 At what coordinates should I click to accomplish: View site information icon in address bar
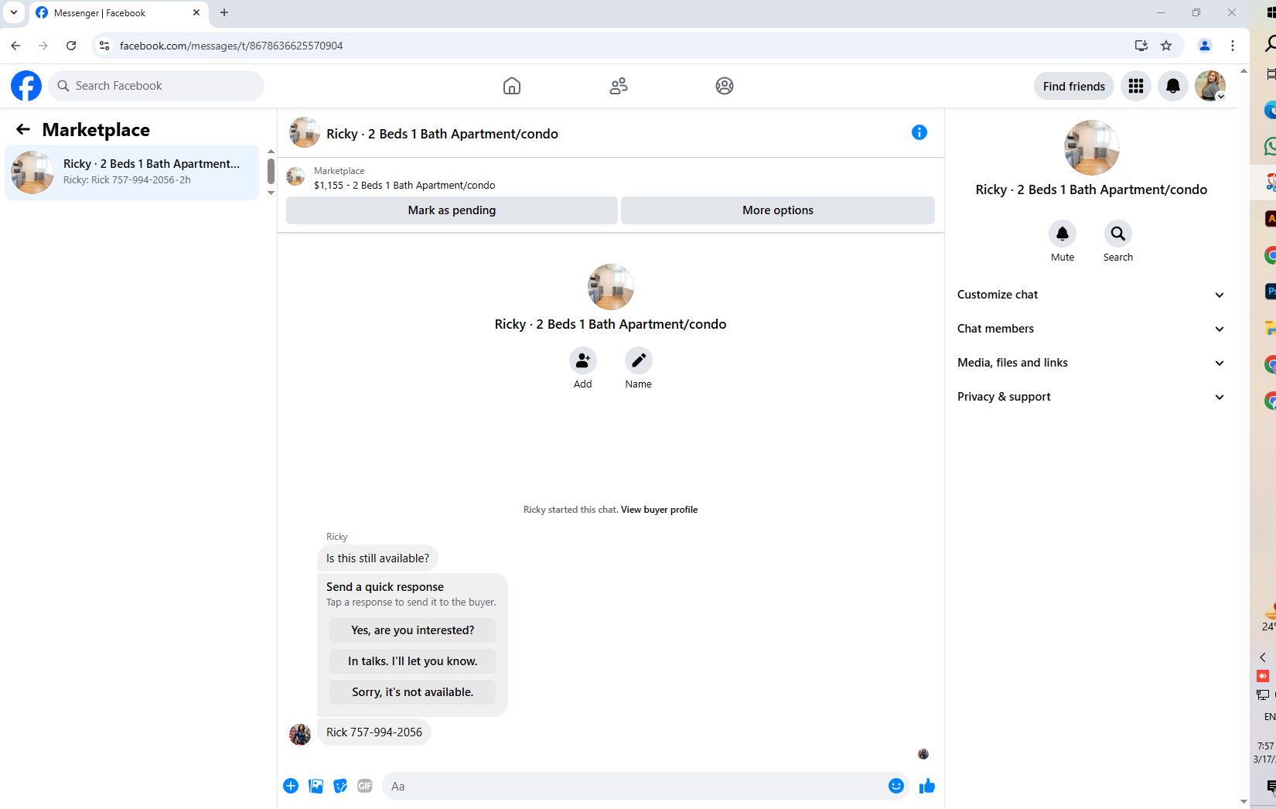[104, 46]
